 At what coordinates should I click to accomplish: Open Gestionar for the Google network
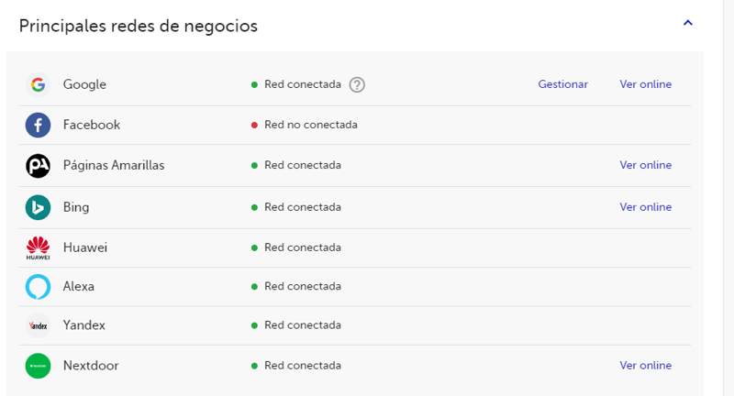562,84
